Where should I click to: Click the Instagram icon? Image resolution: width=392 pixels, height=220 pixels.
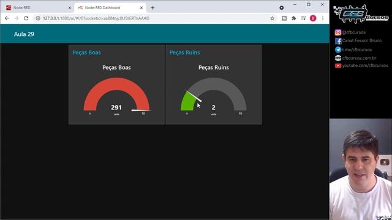point(338,32)
